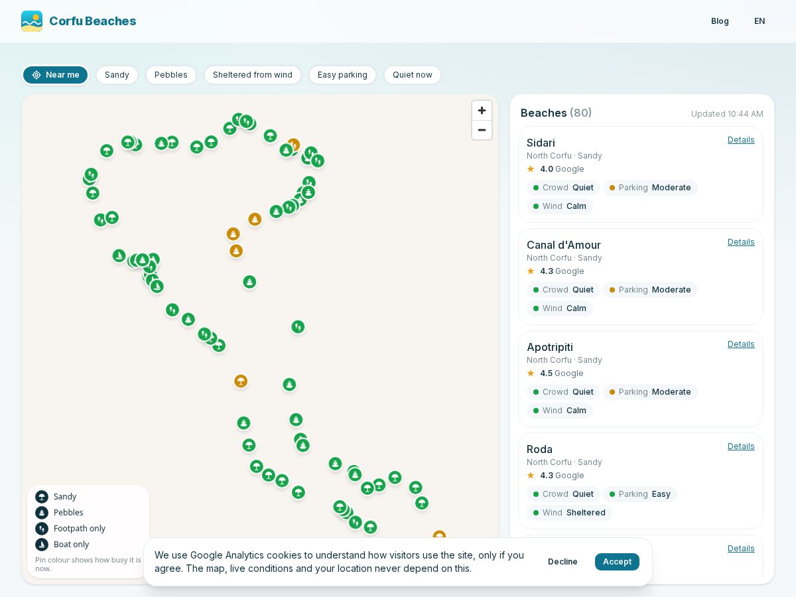Screen dimensions: 796x597
Task: Click Canal d'Amour's Crowd Quiet chip
Action: click(x=563, y=290)
